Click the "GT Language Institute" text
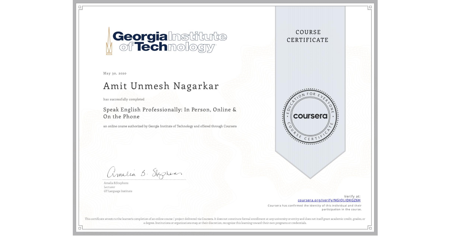The height and width of the screenshot is (236, 451). coord(118,191)
